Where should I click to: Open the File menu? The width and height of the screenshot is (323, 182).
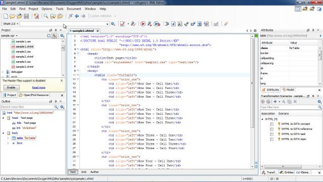pyautogui.click(x=5, y=9)
